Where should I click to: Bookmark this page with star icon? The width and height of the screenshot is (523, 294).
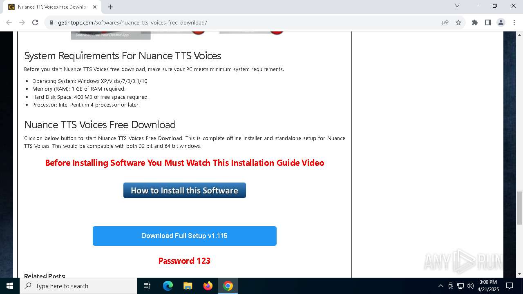(458, 22)
